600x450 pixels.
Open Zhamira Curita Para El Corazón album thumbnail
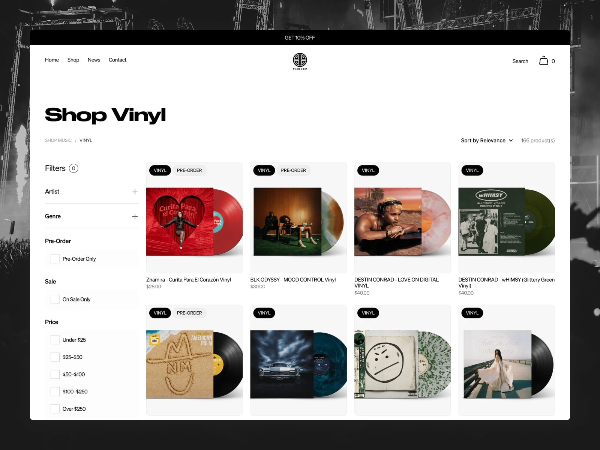point(194,222)
